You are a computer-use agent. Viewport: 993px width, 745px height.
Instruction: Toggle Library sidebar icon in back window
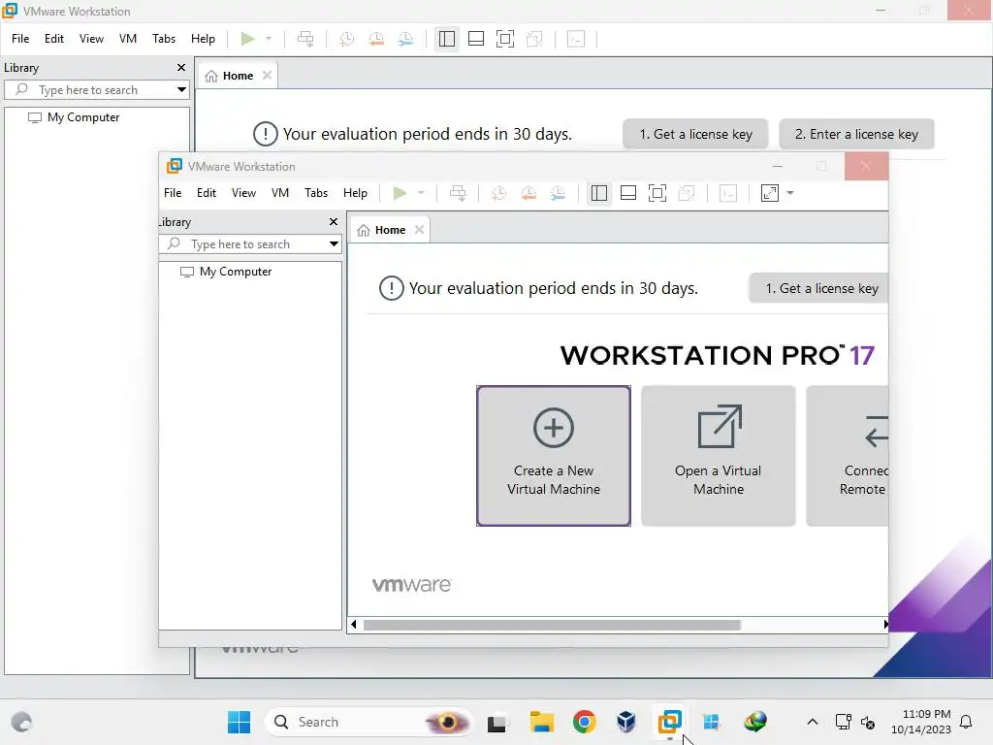[x=446, y=39]
